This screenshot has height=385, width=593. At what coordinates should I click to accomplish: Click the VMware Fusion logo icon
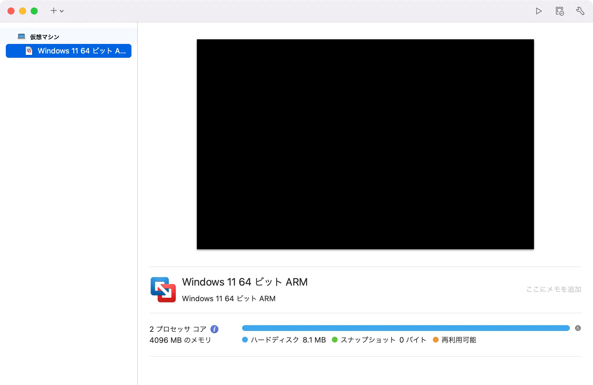[163, 290]
